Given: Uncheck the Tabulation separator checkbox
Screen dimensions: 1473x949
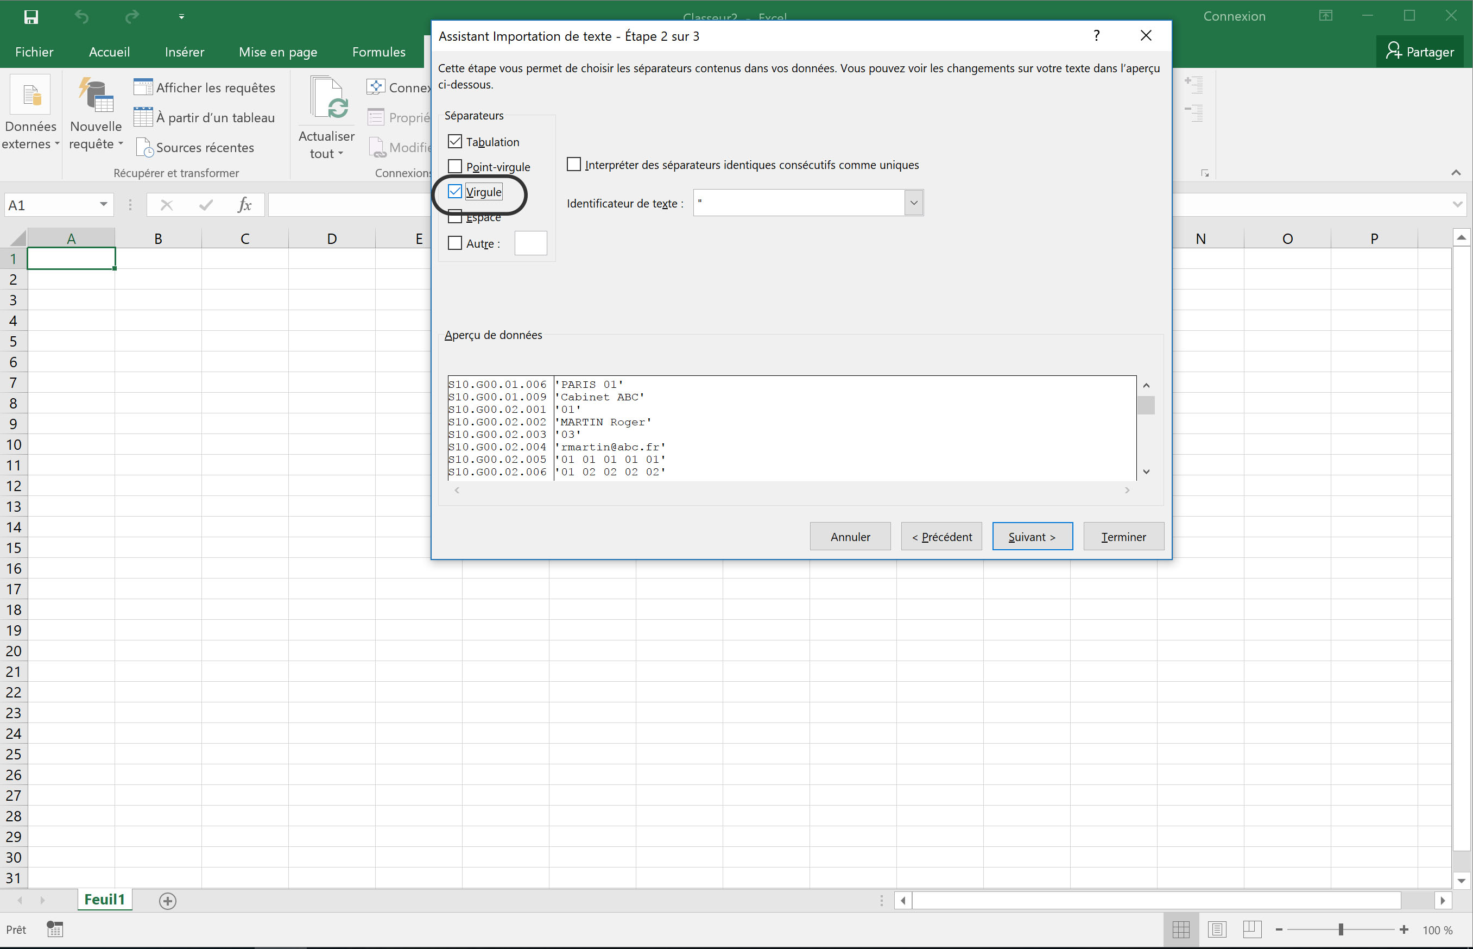Looking at the screenshot, I should pos(455,142).
